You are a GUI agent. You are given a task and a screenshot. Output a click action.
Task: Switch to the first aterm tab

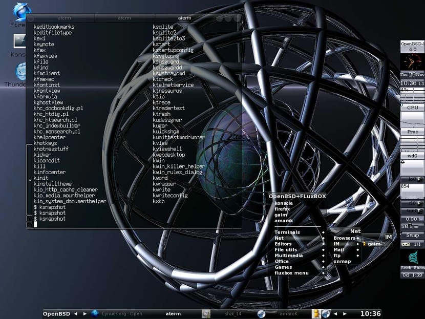click(64, 18)
